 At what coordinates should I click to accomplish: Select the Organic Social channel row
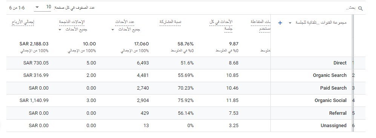pyautogui.click(x=186, y=100)
